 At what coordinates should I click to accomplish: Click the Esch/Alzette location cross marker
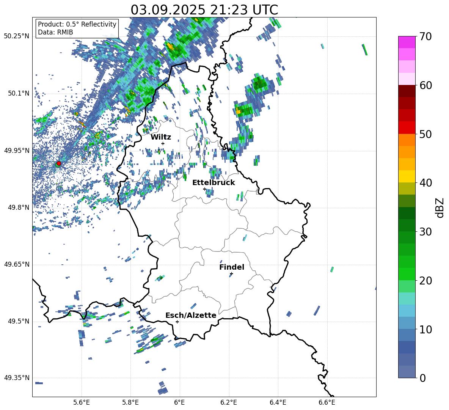click(x=177, y=322)
